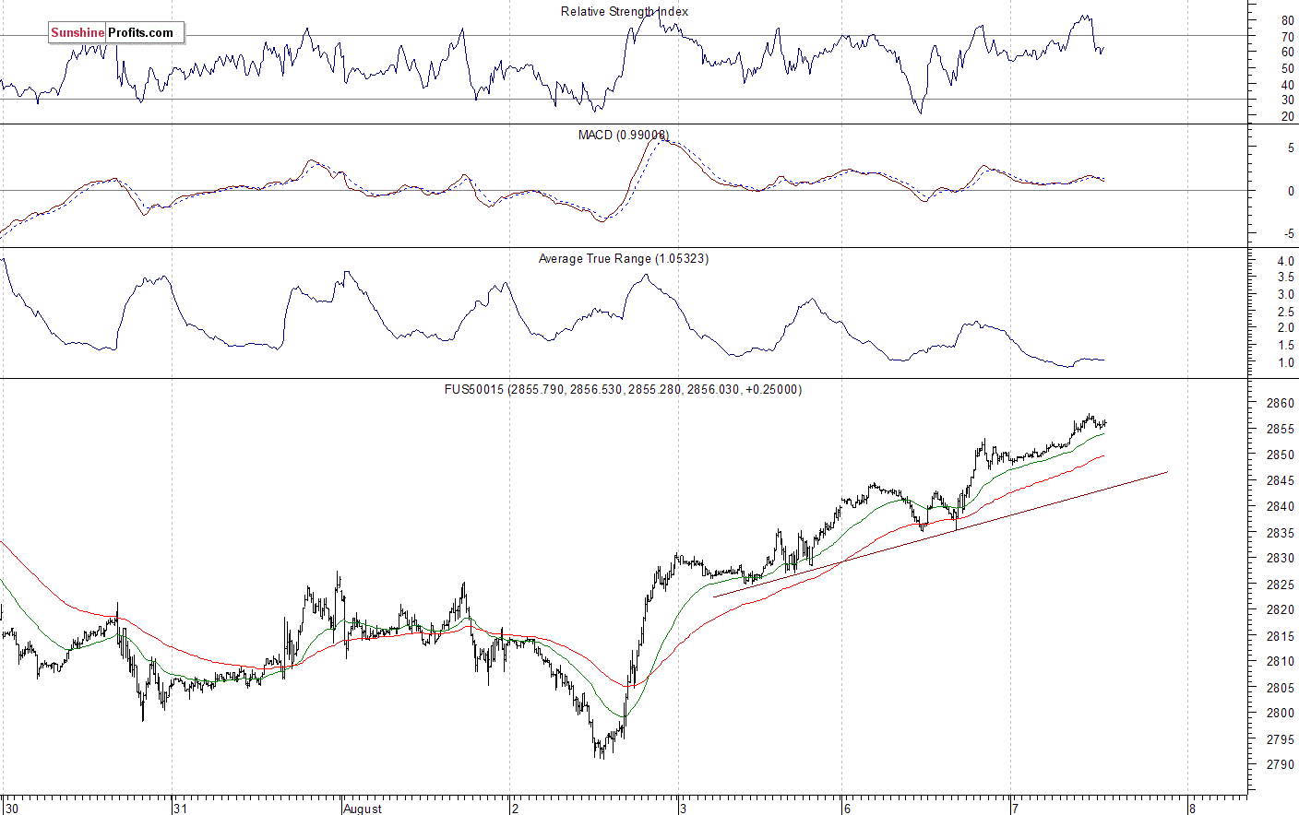This screenshot has height=815, width=1299.
Task: Click the 2860 price axis value
Action: [x=1280, y=403]
